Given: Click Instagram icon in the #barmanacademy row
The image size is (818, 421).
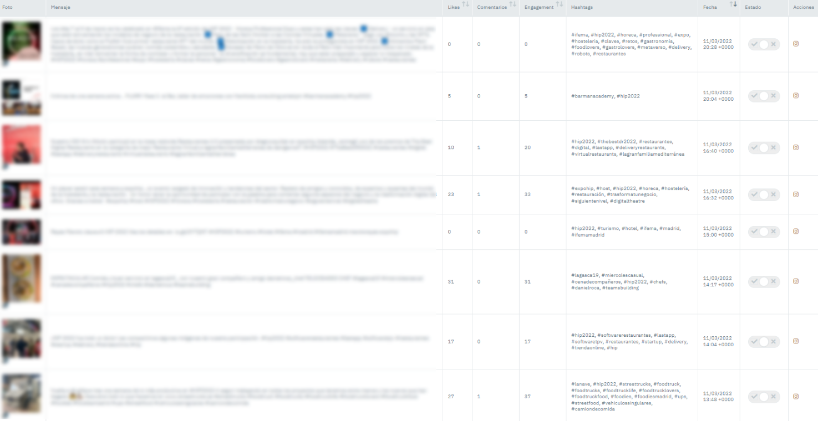Looking at the screenshot, I should pos(796,96).
